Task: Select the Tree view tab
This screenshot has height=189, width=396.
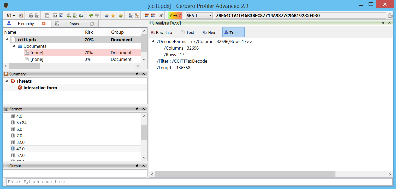Action: (x=233, y=32)
